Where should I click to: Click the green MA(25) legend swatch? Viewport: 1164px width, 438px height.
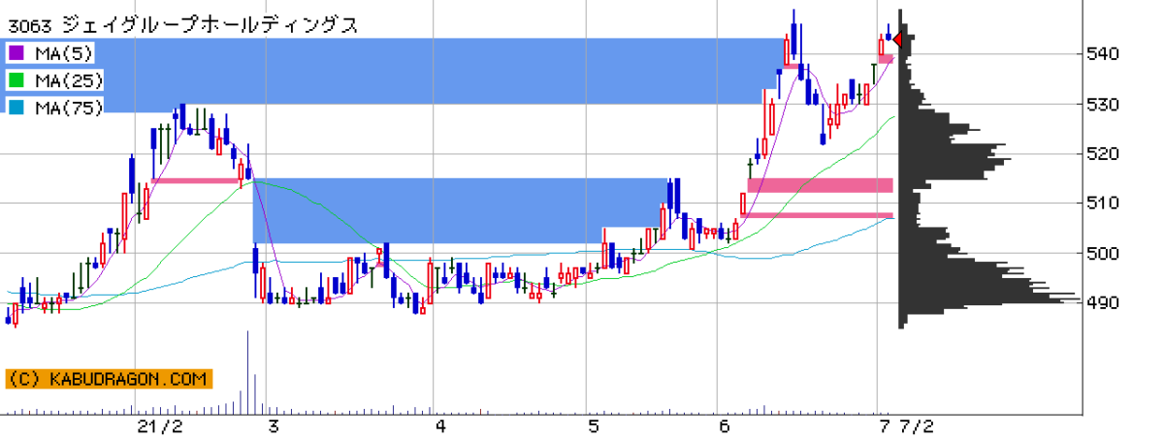click(16, 80)
